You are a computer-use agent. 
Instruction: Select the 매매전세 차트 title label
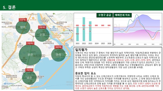click(123, 15)
